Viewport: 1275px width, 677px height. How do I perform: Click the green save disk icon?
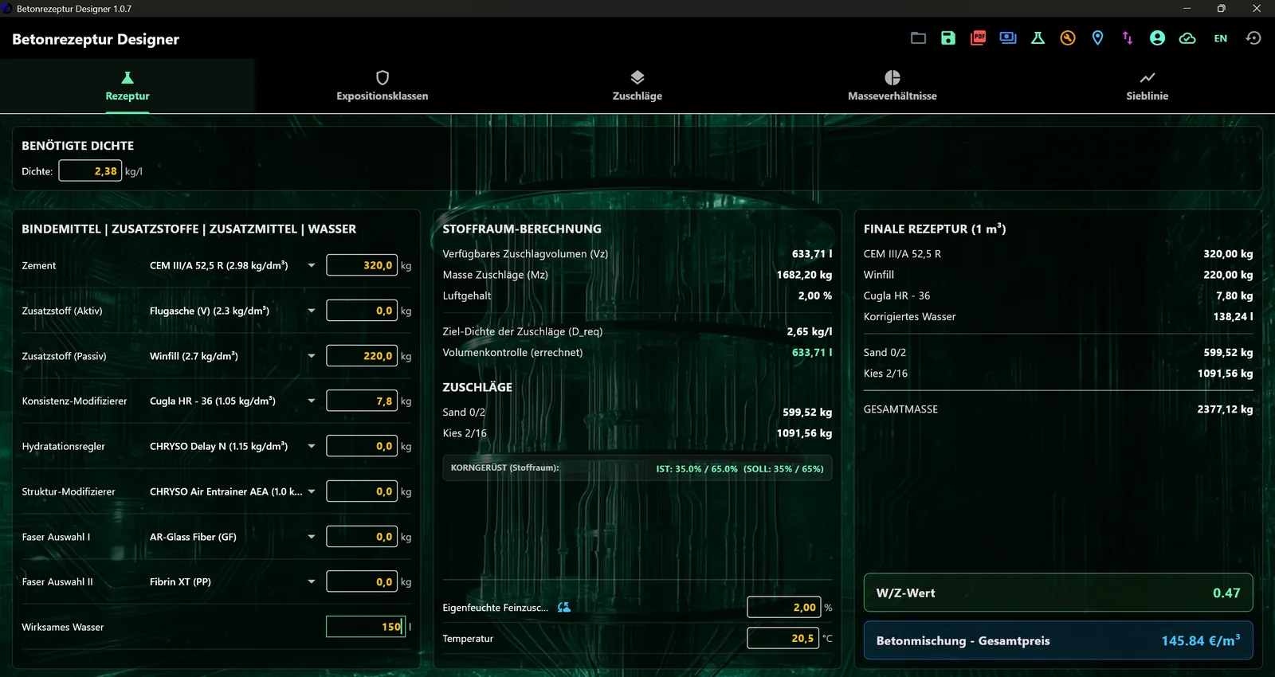(948, 38)
